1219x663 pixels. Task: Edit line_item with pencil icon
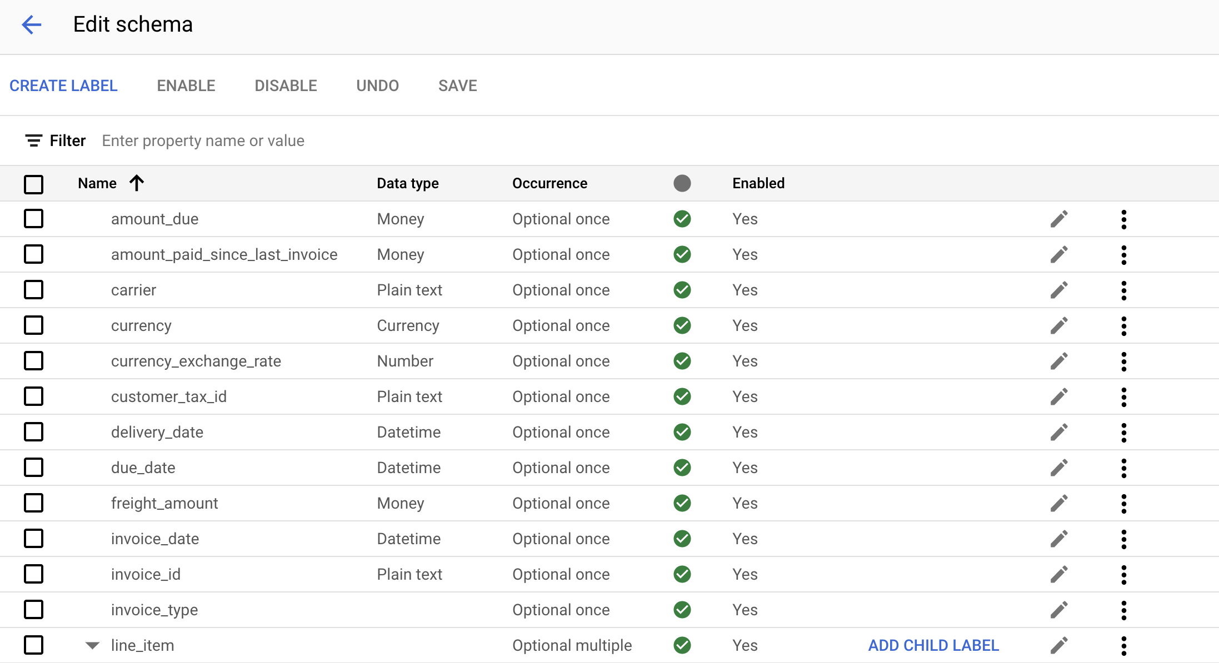[x=1059, y=645]
